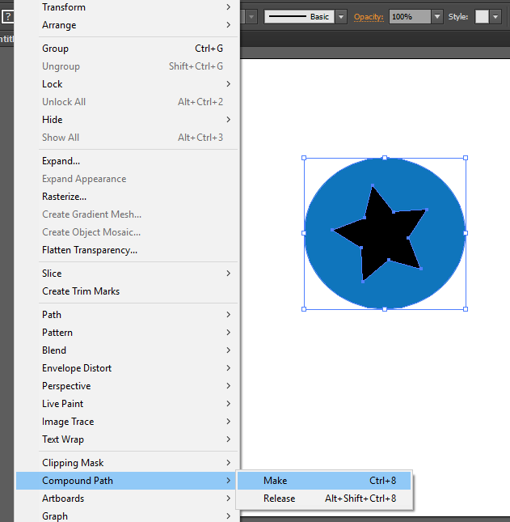The height and width of the screenshot is (522, 510).
Task: Open the Basic brush definition dropdown arrow
Action: pyautogui.click(x=341, y=17)
